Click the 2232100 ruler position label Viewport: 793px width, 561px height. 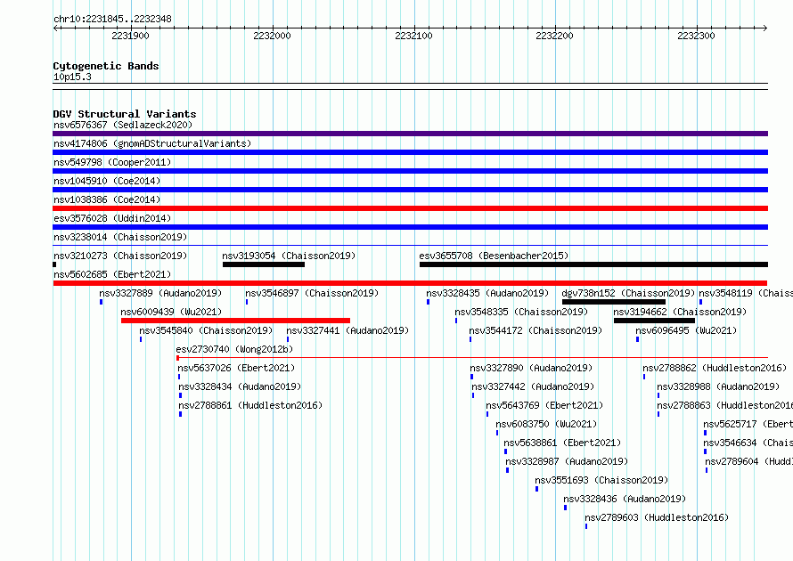pyautogui.click(x=413, y=36)
